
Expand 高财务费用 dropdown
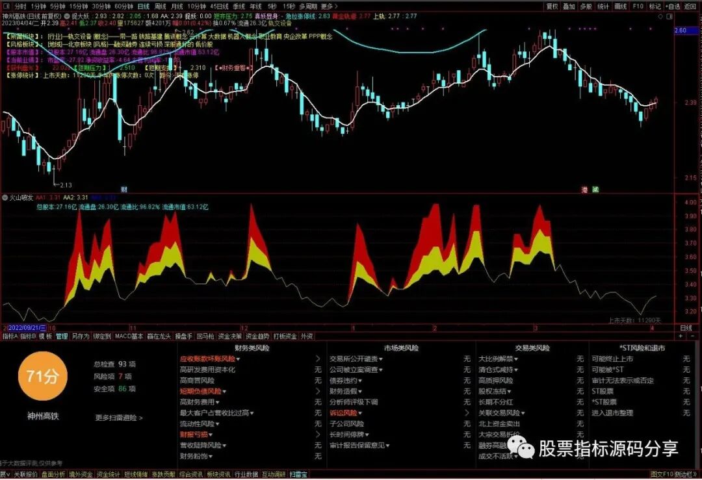(217, 402)
